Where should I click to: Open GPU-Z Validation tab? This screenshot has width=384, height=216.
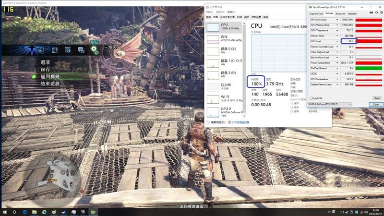(x=352, y=14)
